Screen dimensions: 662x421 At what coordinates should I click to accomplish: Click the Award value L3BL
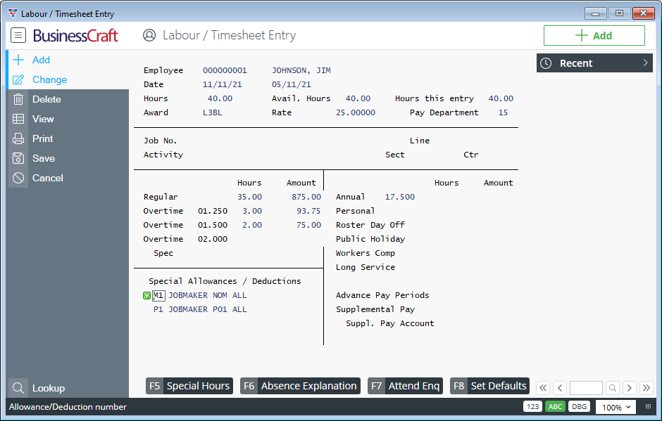click(213, 112)
